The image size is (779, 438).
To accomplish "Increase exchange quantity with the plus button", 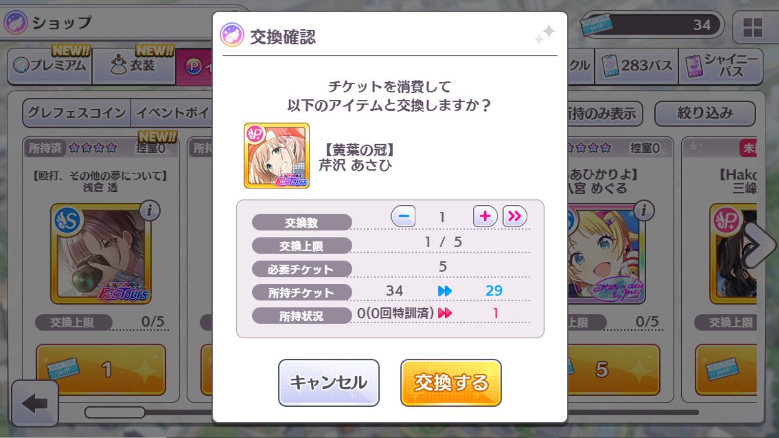I will pyautogui.click(x=485, y=216).
